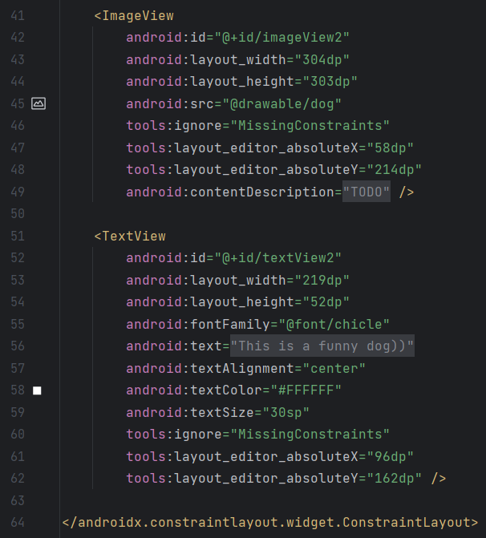Click the "162dp" absoluteY value
Image resolution: width=486 pixels, height=538 pixels.
394,479
